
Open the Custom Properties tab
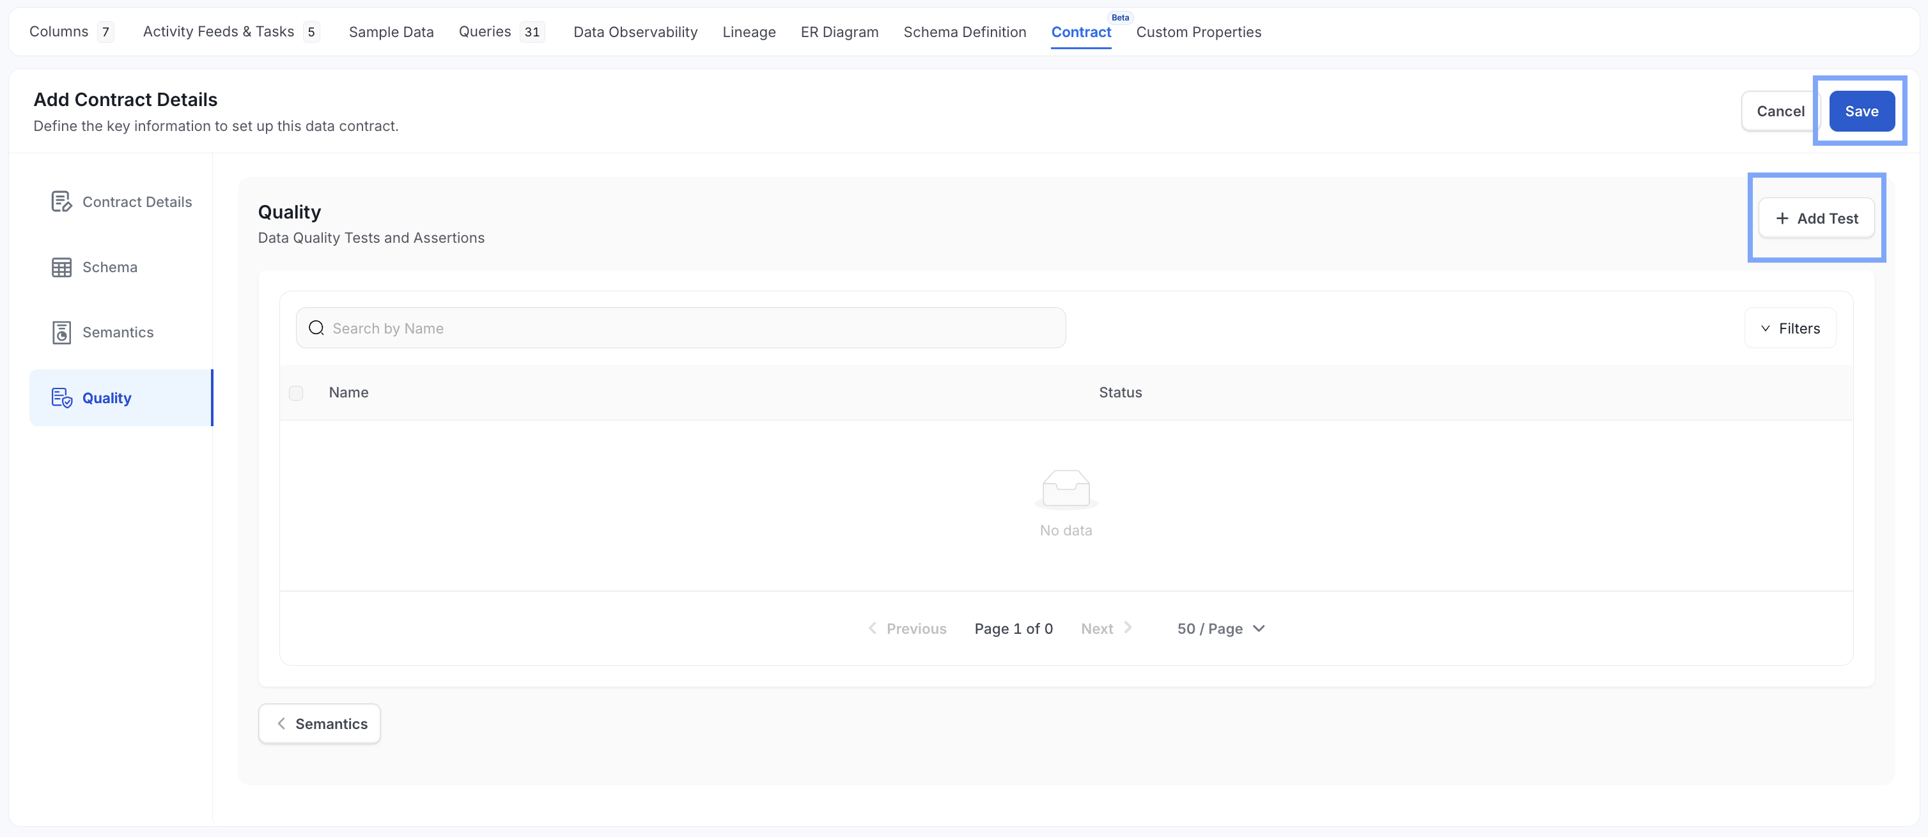(1198, 31)
